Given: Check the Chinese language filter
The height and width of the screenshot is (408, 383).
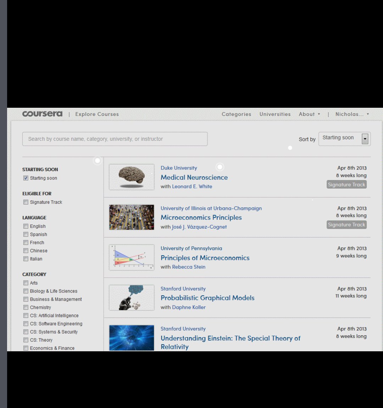Looking at the screenshot, I should coord(26,251).
